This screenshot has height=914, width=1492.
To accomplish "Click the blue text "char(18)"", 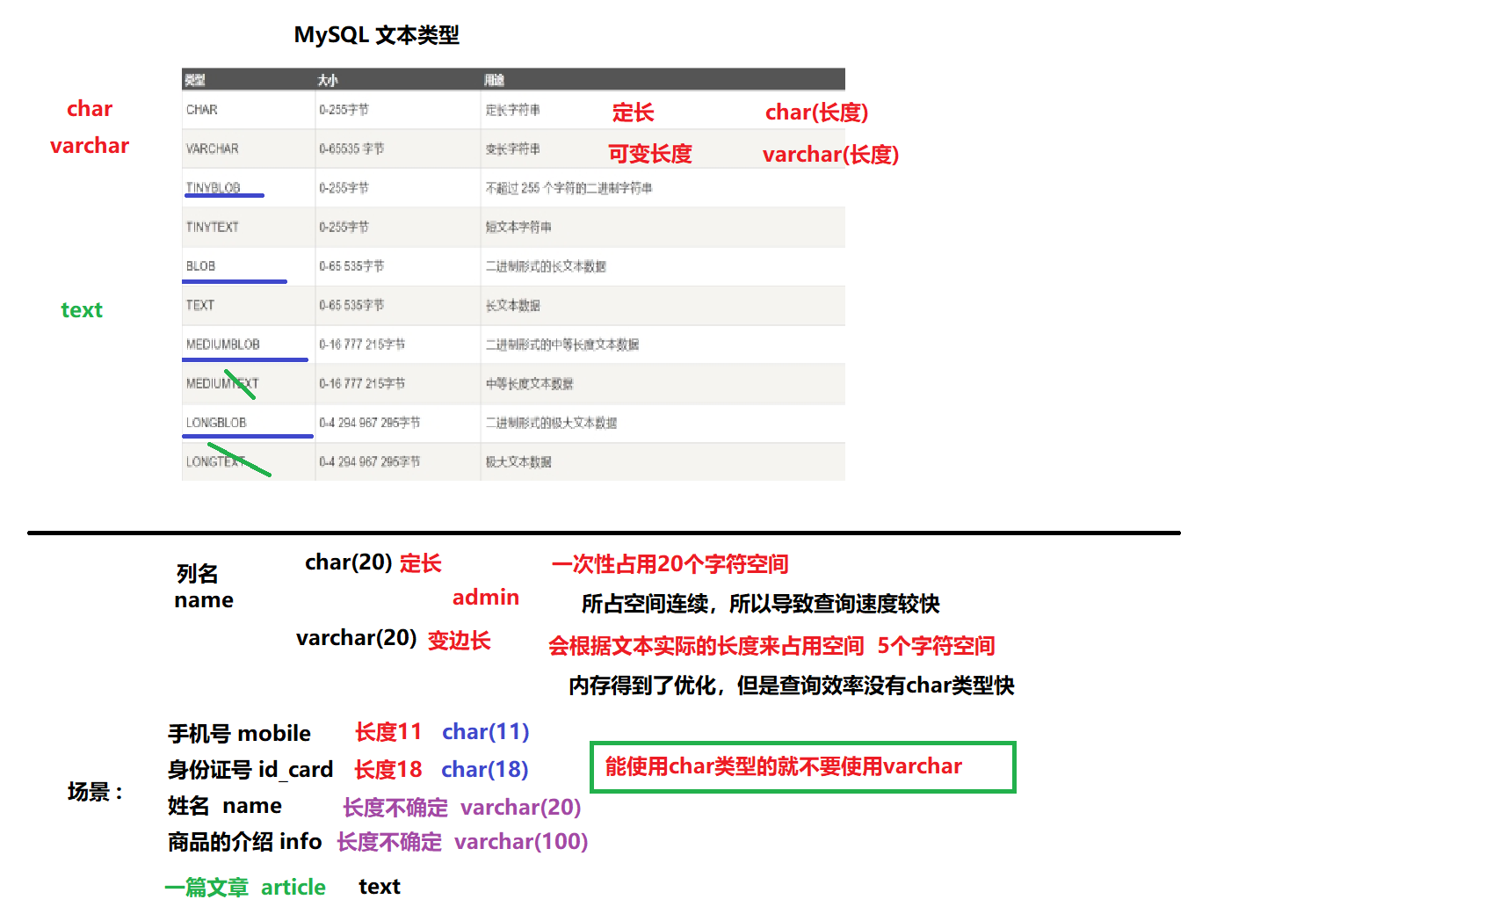I will 485,770.
